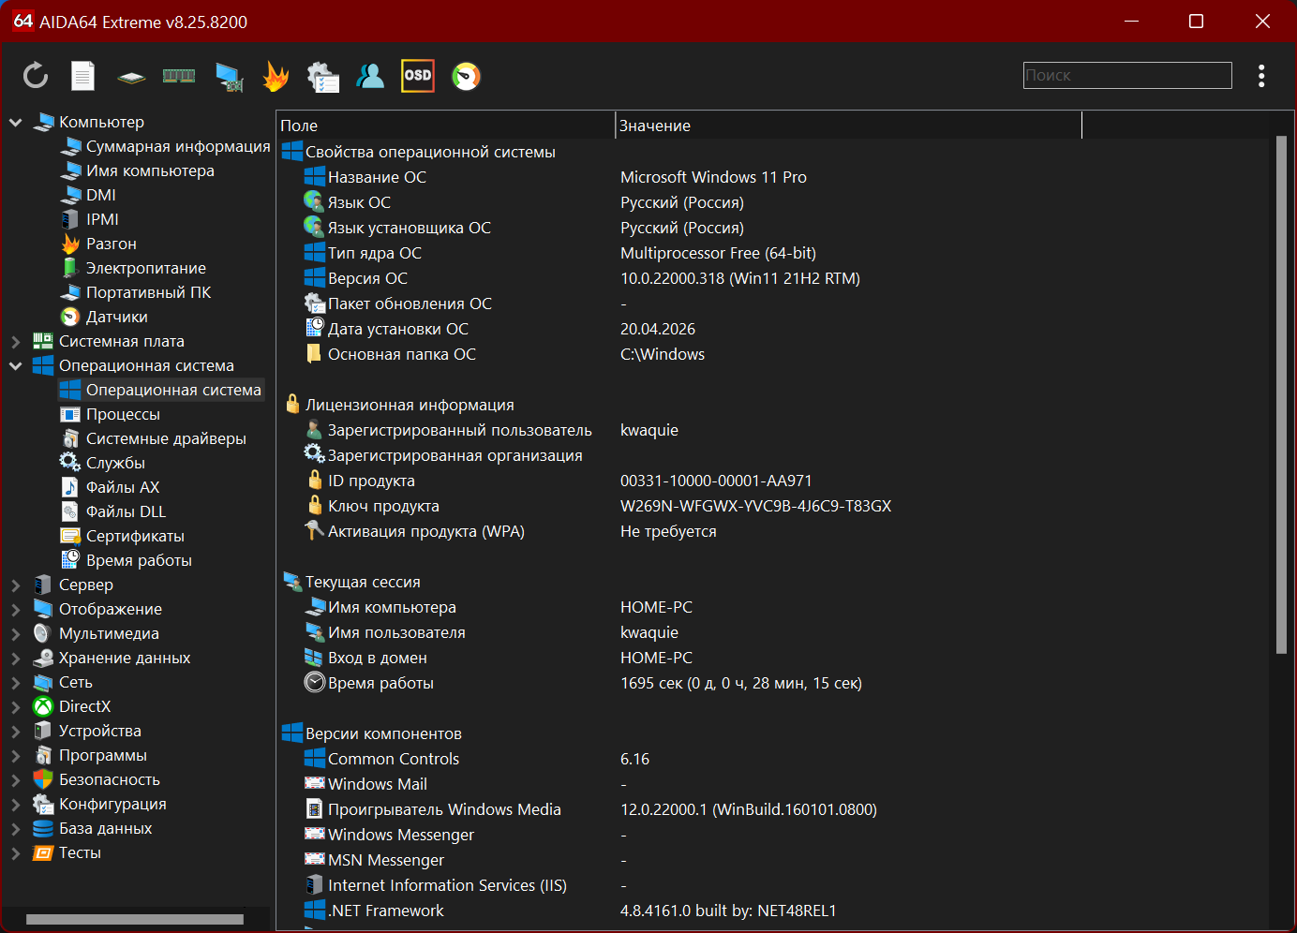Click the Дата установки ОС row
Screen dimensions: 1297x933
coord(775,329)
